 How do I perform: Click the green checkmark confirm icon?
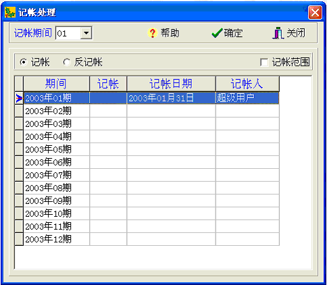tap(217, 33)
